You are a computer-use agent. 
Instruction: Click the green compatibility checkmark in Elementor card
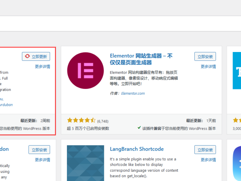pyautogui.click(x=139, y=128)
